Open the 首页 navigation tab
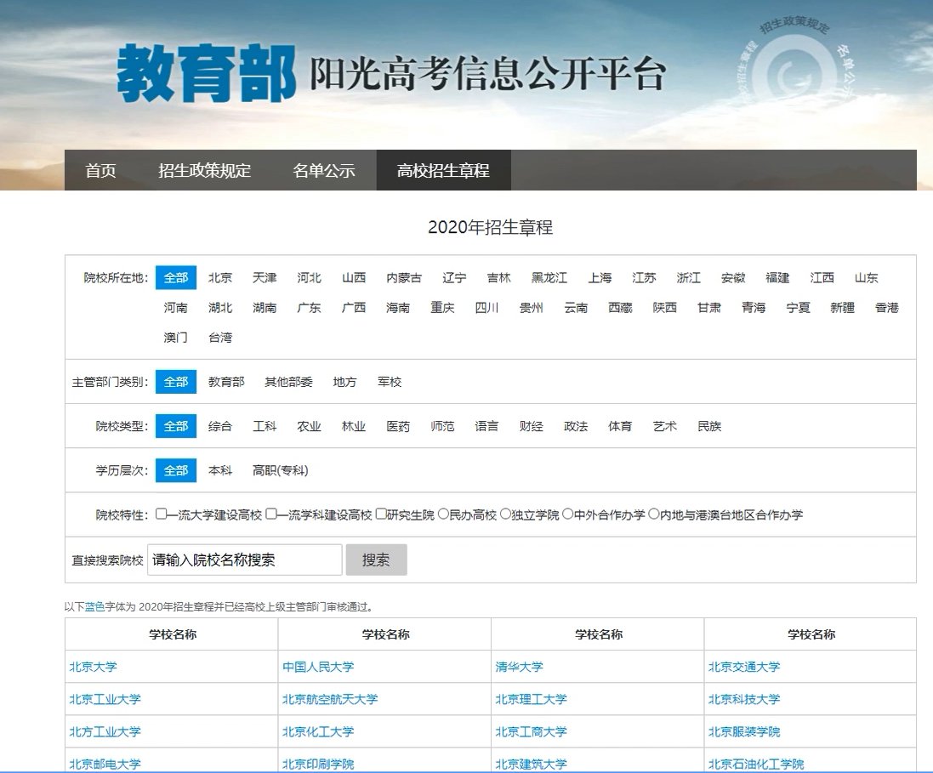Viewport: 933px width, 773px height. (100, 170)
